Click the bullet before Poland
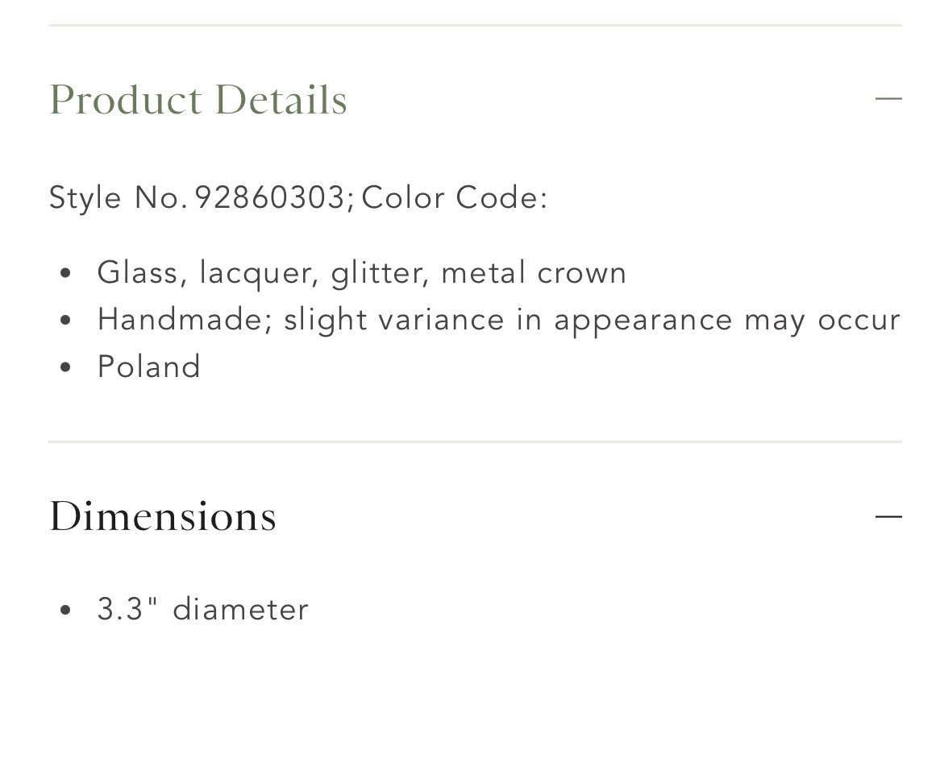936x783 pixels. pyautogui.click(x=65, y=367)
